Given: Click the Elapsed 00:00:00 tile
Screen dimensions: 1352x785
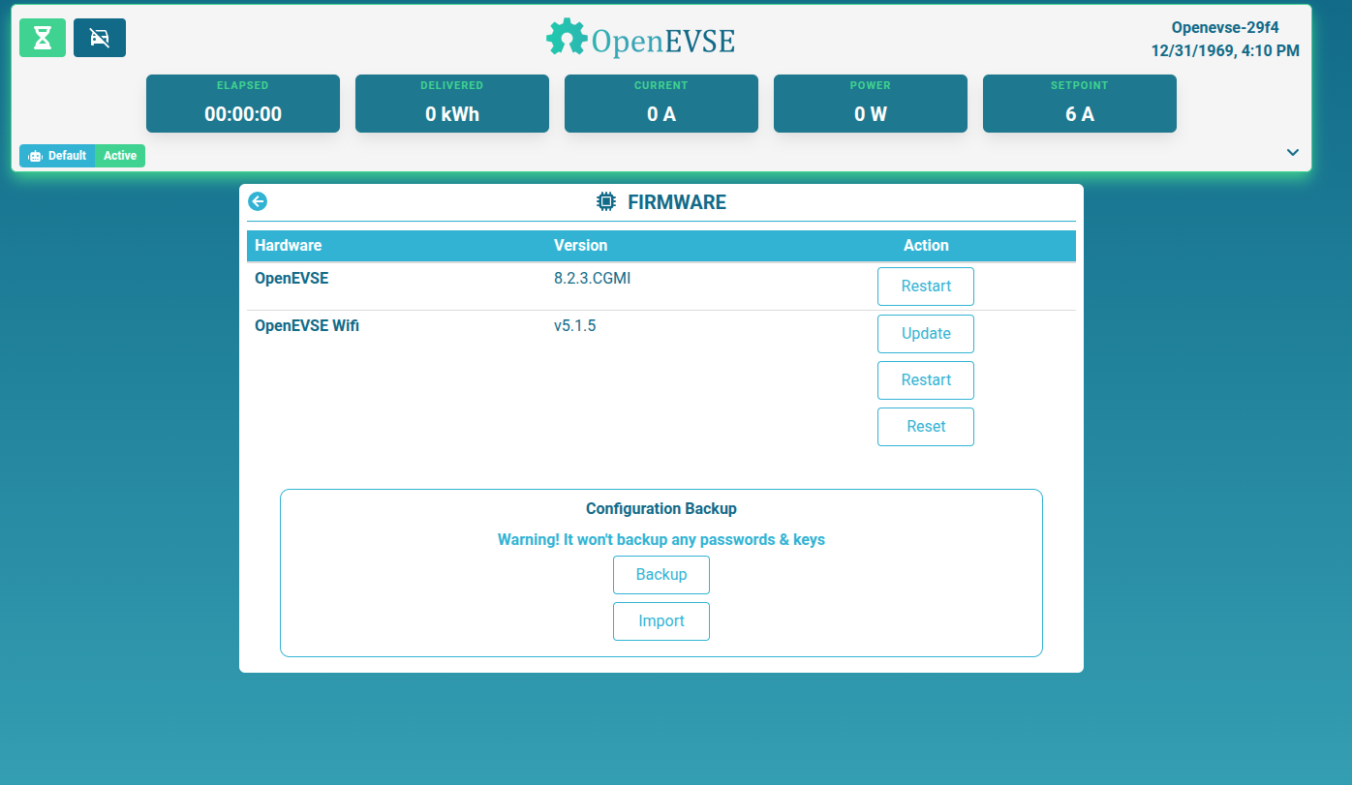Looking at the screenshot, I should tap(243, 104).
